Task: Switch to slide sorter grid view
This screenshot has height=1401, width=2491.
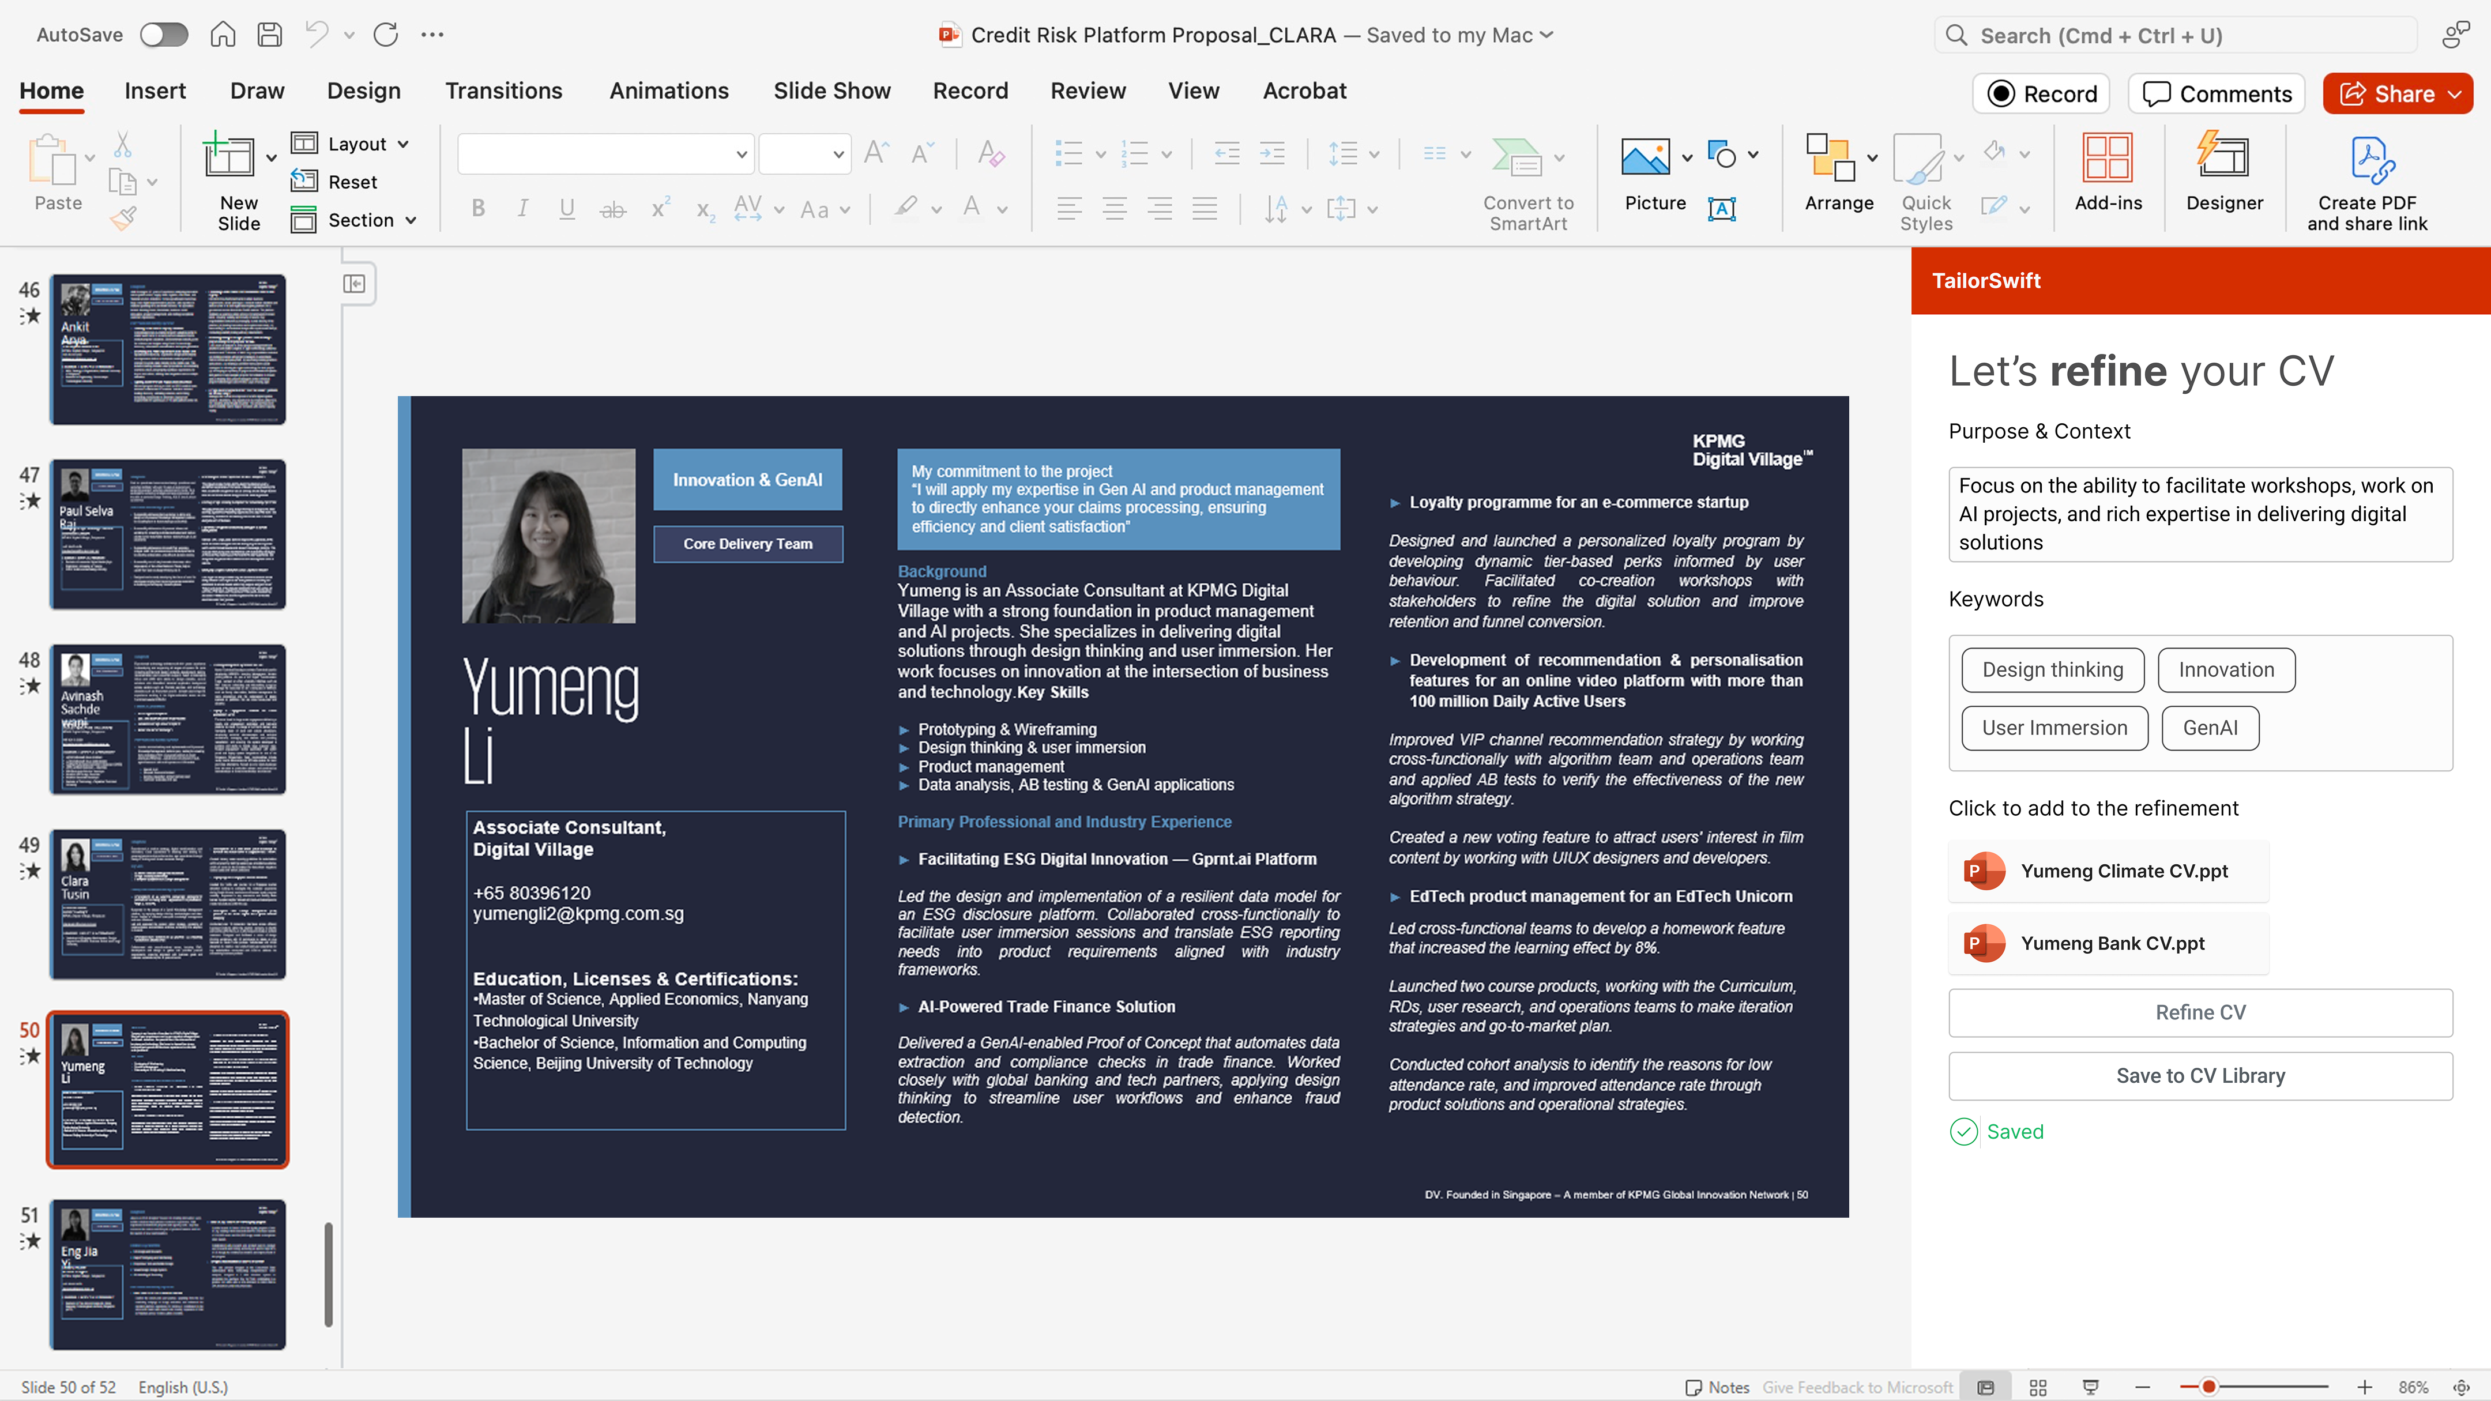Action: [x=2038, y=1388]
